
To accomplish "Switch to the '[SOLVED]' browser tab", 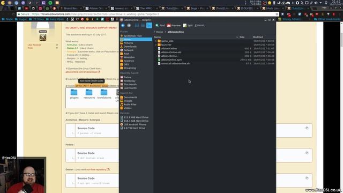I will click(x=248, y=9).
